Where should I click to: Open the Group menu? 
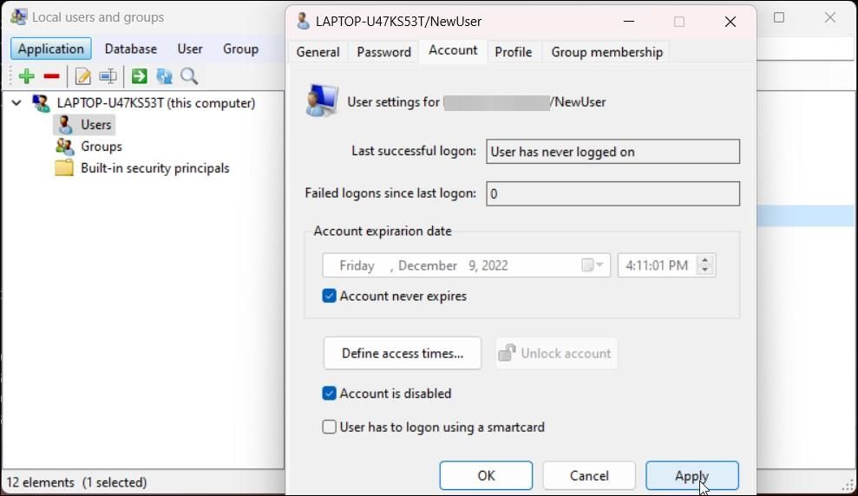point(241,49)
